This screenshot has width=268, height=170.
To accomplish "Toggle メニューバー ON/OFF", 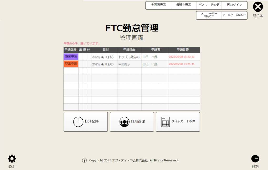I will 209,15.
